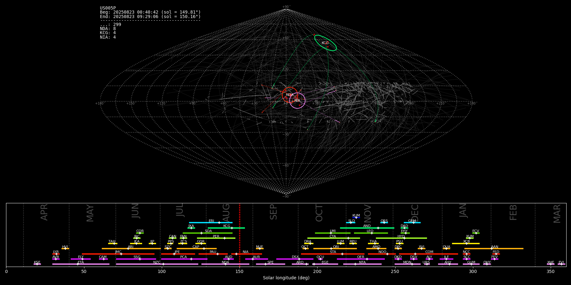Viewport: 571px width, 285px height.
Task: Click the 'Beg: 20250823 00:40:42' line
Action: (x=150, y=12)
